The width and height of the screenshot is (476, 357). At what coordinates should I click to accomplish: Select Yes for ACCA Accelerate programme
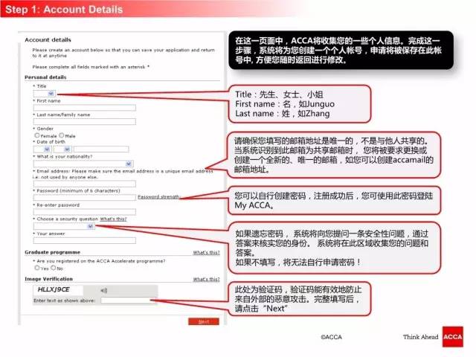(37, 268)
